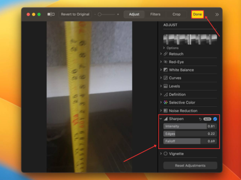Switch to the Adjust tab
This screenshot has width=241, height=180.
point(134,14)
